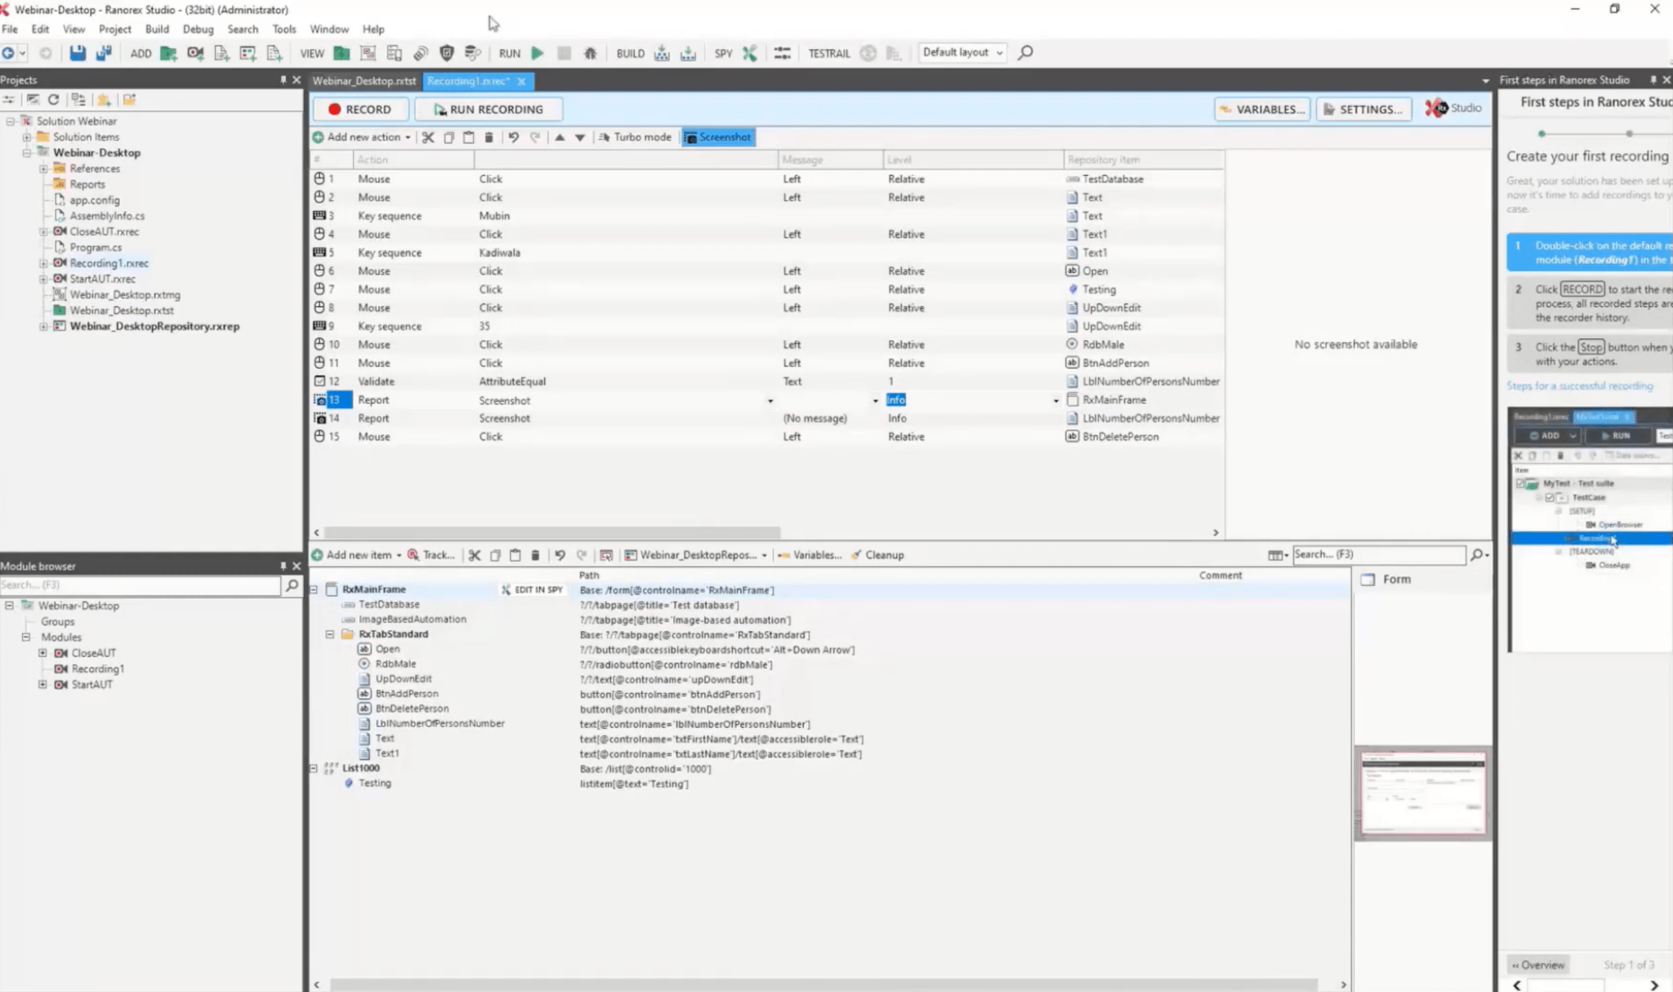The width and height of the screenshot is (1673, 992).
Task: Open the Default layout dropdown
Action: coord(962,52)
